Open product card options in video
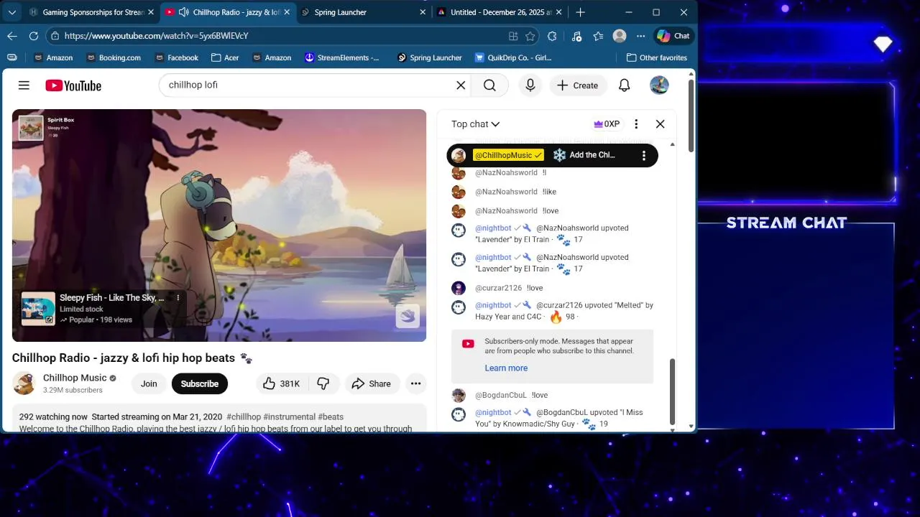 click(x=178, y=298)
